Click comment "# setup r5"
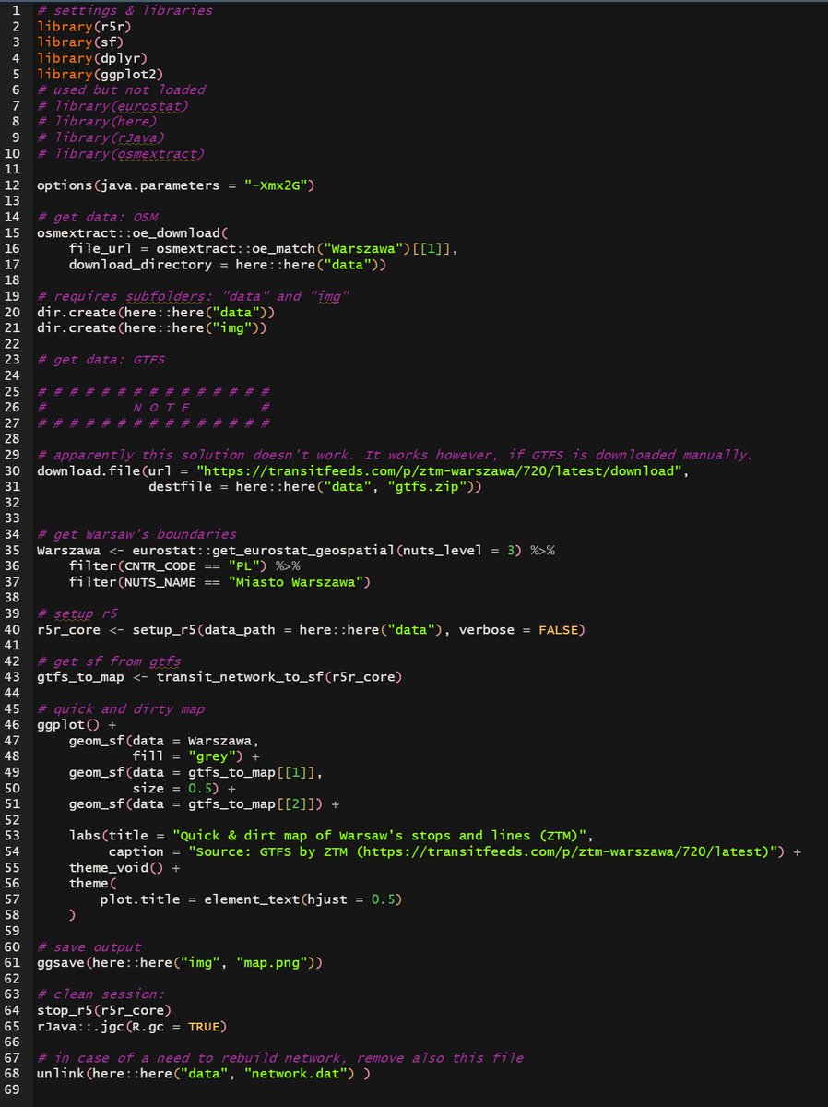Viewport: 828px width, 1107px height. (77, 613)
